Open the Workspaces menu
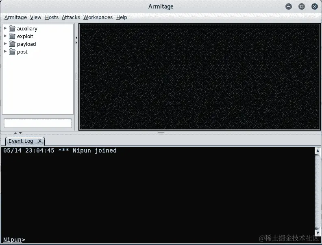The image size is (322, 245). 98,17
